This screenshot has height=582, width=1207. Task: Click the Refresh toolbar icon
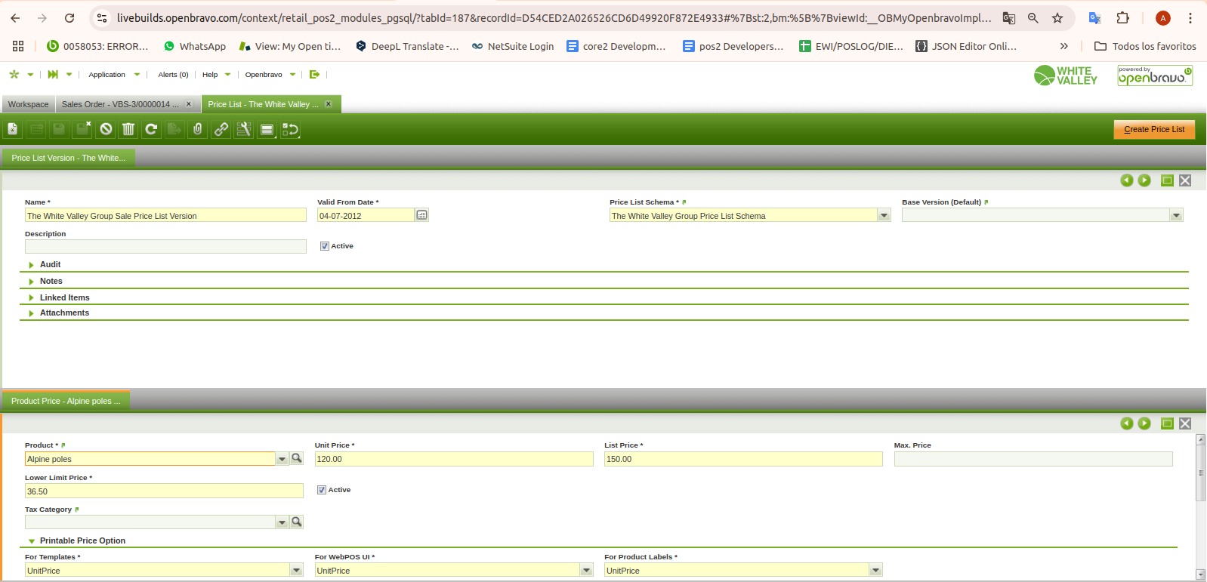tap(151, 129)
